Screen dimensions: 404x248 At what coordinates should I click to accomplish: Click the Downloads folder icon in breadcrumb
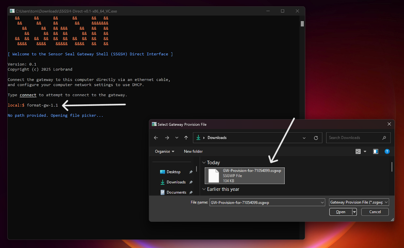pyautogui.click(x=198, y=138)
